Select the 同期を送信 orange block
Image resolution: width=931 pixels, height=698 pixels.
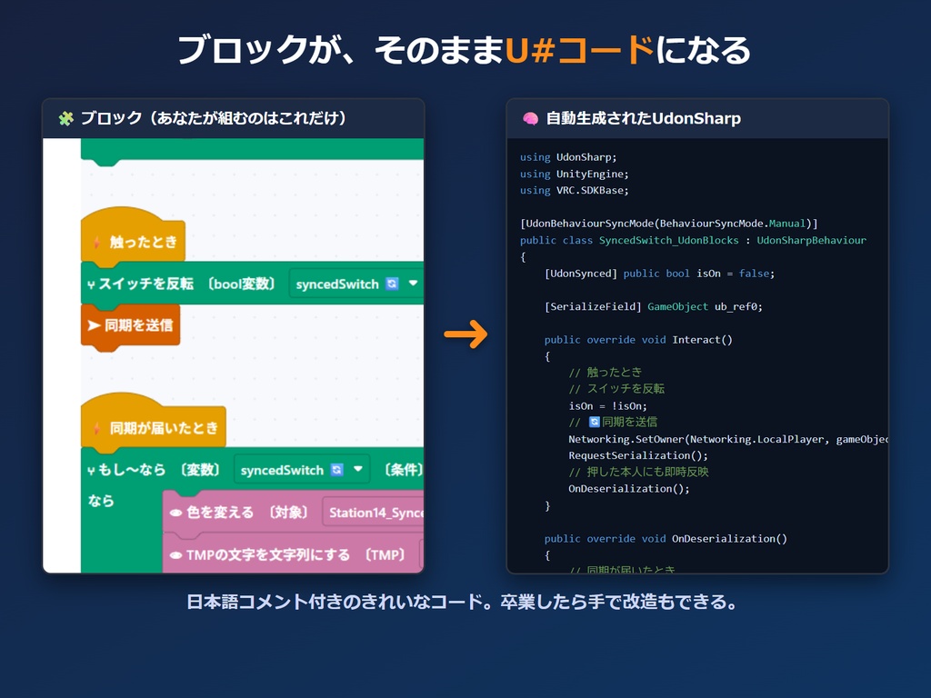click(131, 326)
